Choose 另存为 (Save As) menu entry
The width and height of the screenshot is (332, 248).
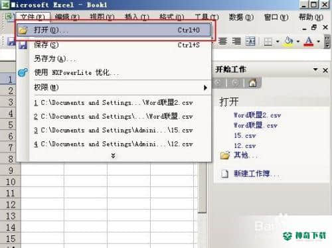pyautogui.click(x=114, y=58)
